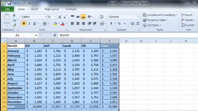The width and height of the screenshot is (198, 111).
Task: Click Delete cells button
Action: click(188, 20)
